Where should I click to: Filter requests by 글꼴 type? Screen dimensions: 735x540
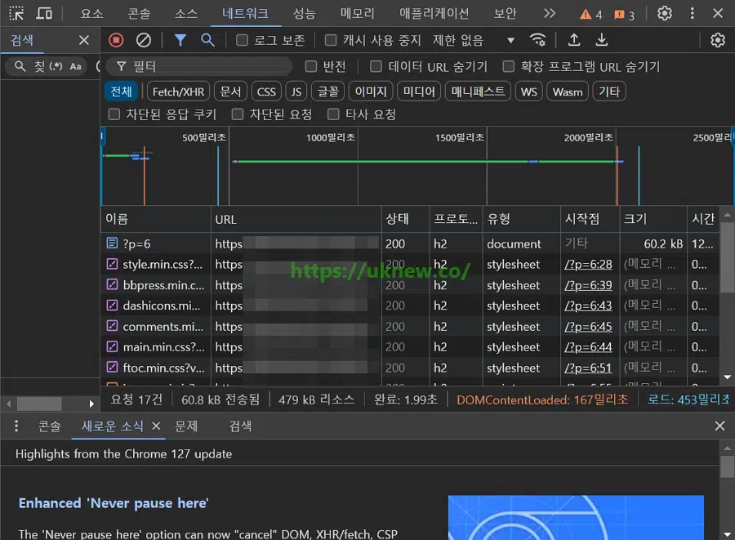327,91
